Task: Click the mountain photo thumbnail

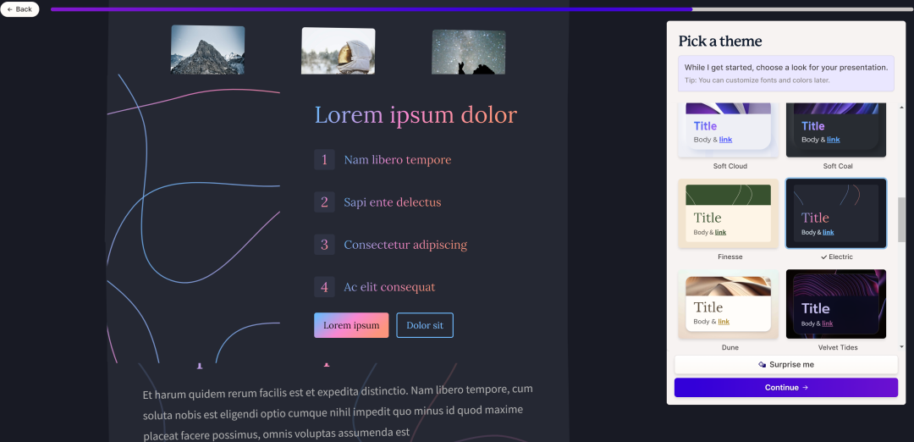Action: (207, 50)
